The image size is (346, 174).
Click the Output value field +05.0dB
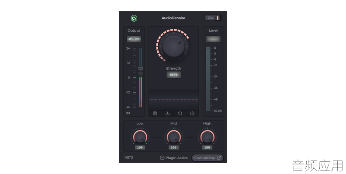click(x=134, y=39)
